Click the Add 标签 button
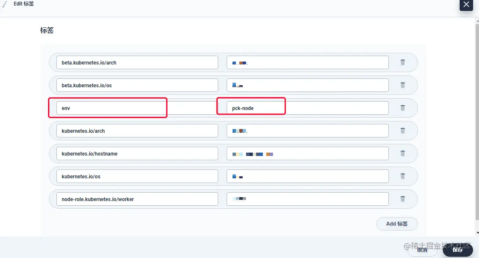Image resolution: width=479 pixels, height=258 pixels. [397, 224]
